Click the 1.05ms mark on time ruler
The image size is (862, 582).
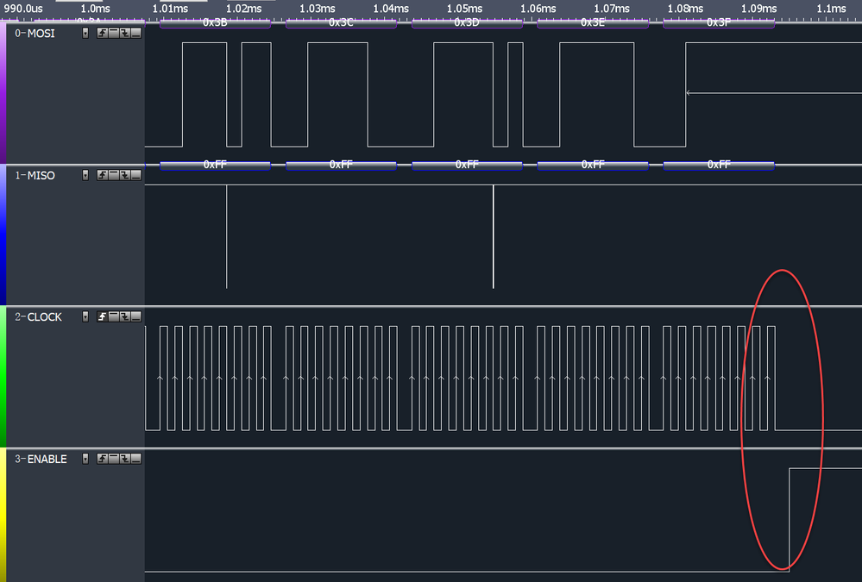click(464, 9)
